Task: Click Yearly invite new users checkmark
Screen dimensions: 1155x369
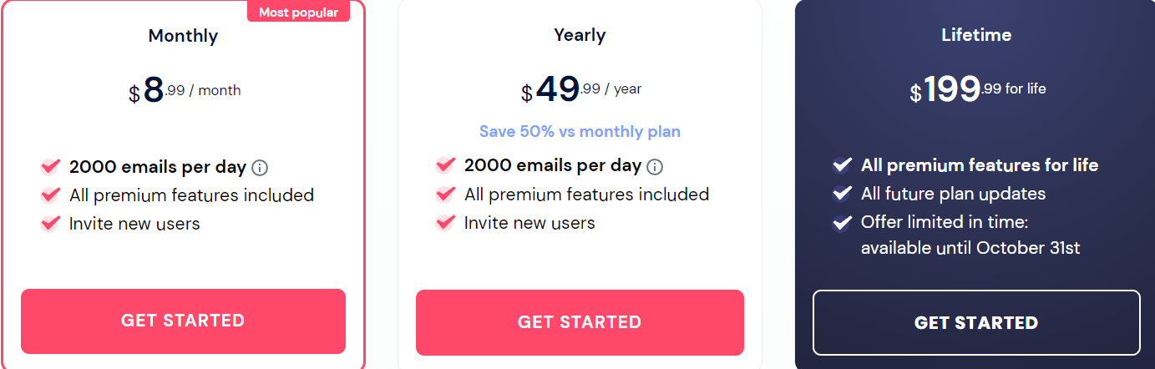Action: pos(446,223)
